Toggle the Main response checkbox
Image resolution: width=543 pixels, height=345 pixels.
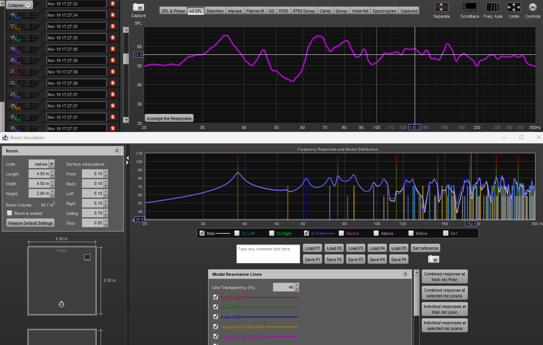[202, 233]
